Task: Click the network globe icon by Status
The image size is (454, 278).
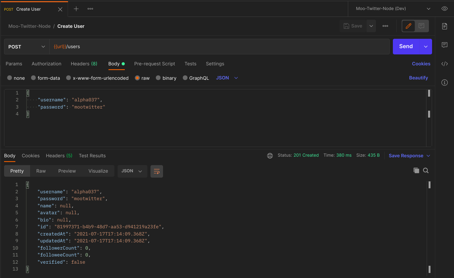Action: [x=270, y=156]
